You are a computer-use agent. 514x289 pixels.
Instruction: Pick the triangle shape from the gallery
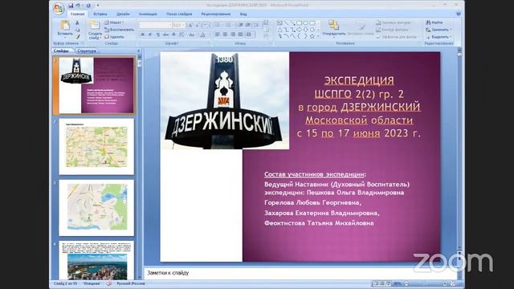(280, 30)
